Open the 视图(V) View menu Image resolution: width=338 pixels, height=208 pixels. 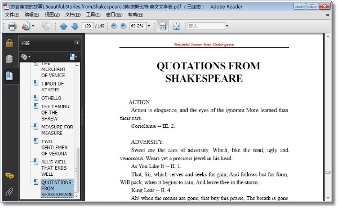coord(52,15)
